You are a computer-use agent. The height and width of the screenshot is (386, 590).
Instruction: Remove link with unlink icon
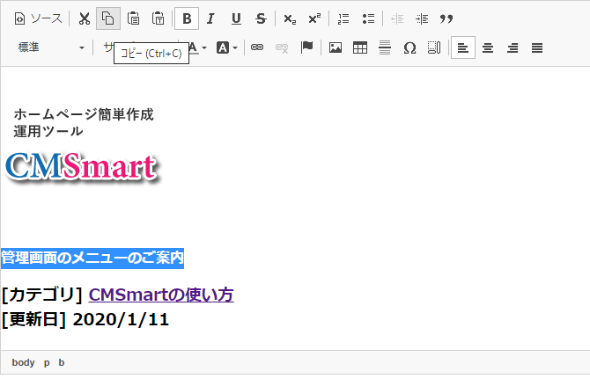(x=282, y=47)
